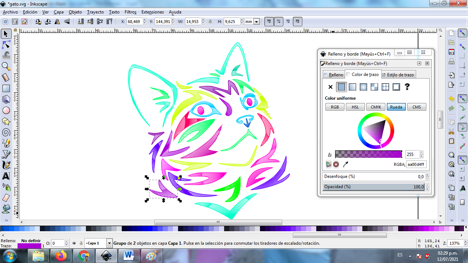Image resolution: width=468 pixels, height=263 pixels.
Task: Switch to Estilo de trazo tab
Action: tap(398, 75)
